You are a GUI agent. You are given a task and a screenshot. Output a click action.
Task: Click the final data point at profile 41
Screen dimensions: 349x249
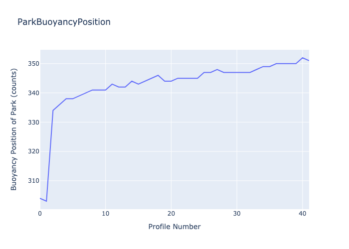pyautogui.click(x=309, y=61)
